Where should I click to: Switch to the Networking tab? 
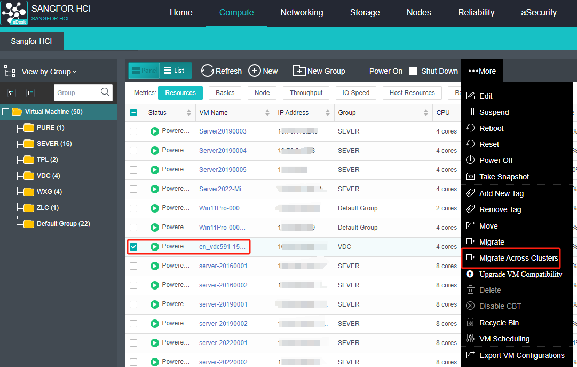pos(302,13)
